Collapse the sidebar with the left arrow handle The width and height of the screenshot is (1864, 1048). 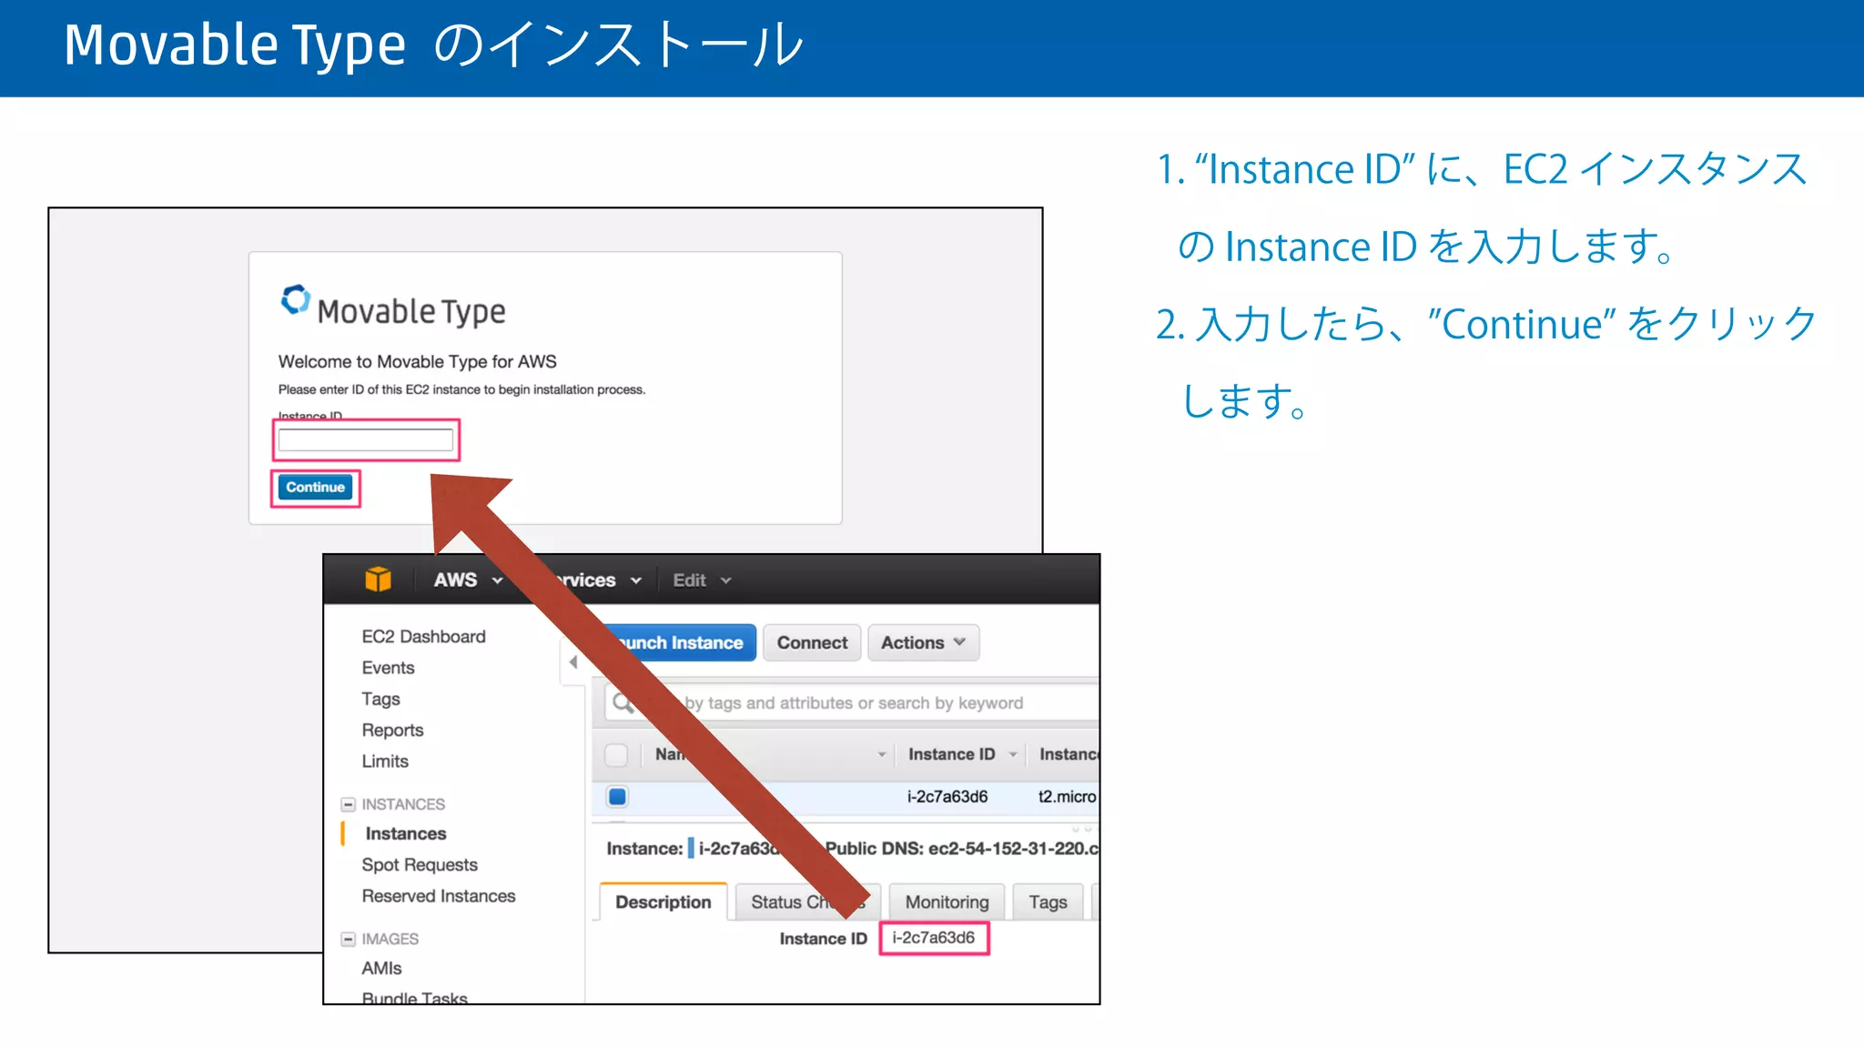(573, 662)
